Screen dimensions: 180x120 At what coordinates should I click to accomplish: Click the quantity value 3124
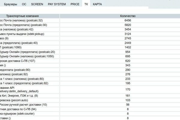pos(128,34)
